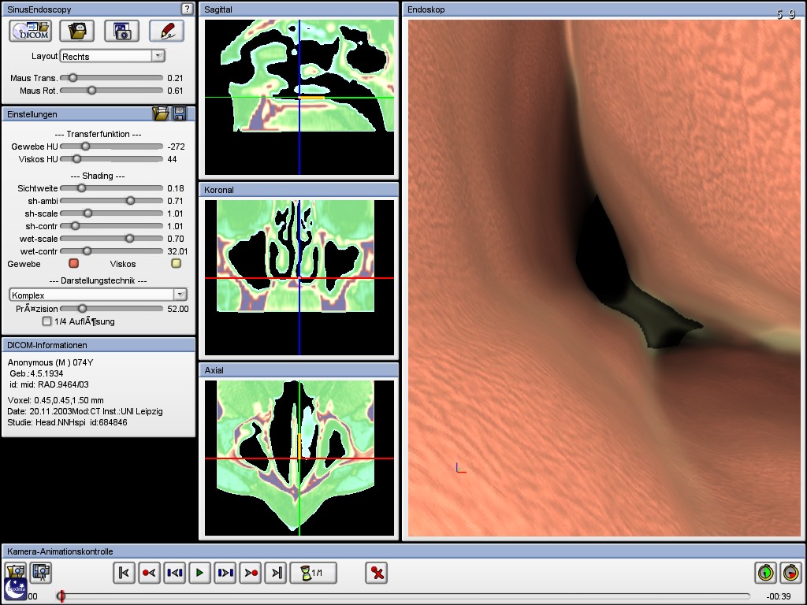Click the help question mark button

pos(186,9)
